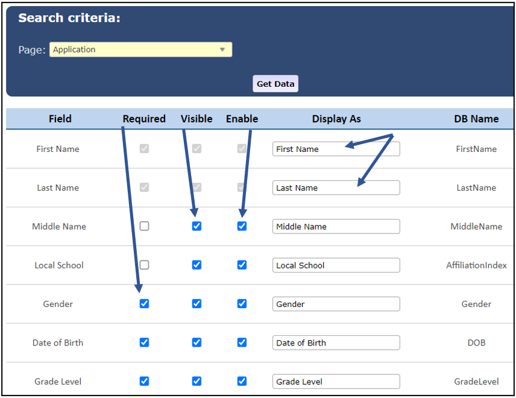Uncheck the Visible box for Middle Name
Screen dimensions: 516x398
click(197, 226)
